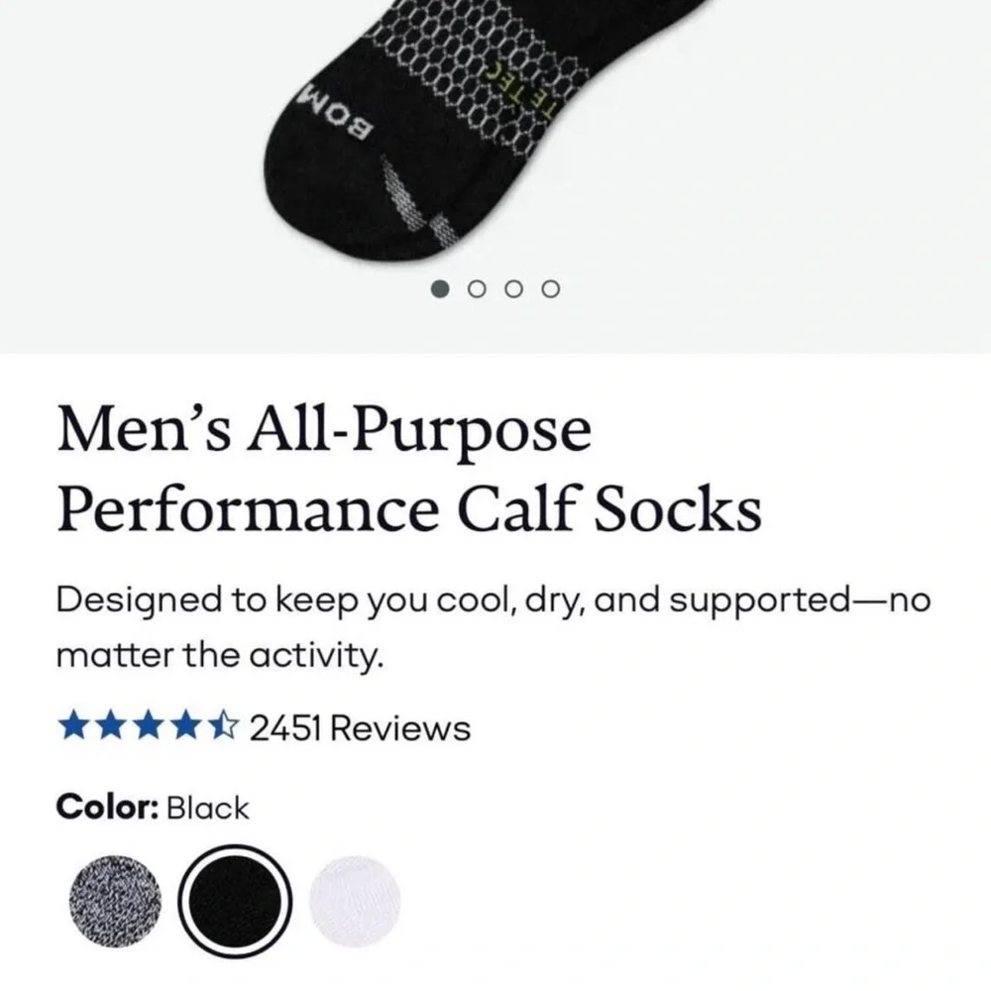The image size is (991, 991).
Task: Select the black color swatch
Action: (x=233, y=900)
